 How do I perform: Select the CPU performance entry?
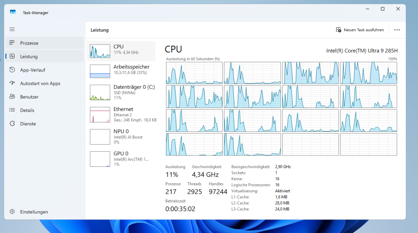(121, 51)
